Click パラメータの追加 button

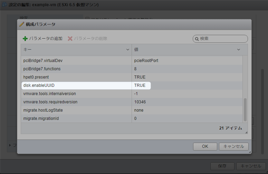pyautogui.click(x=42, y=39)
